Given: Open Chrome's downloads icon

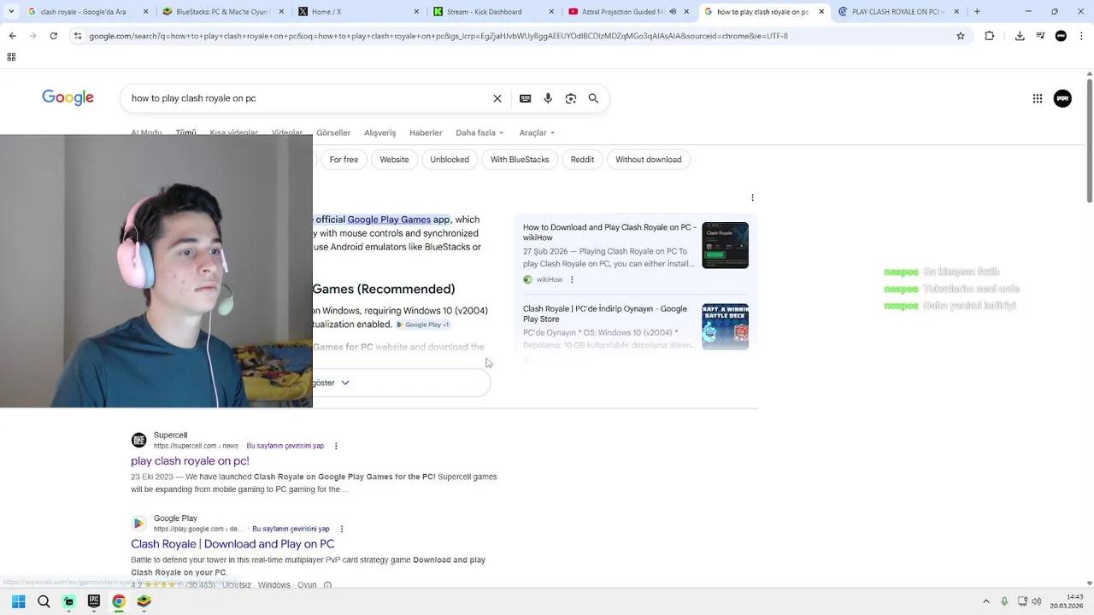Looking at the screenshot, I should (1019, 36).
